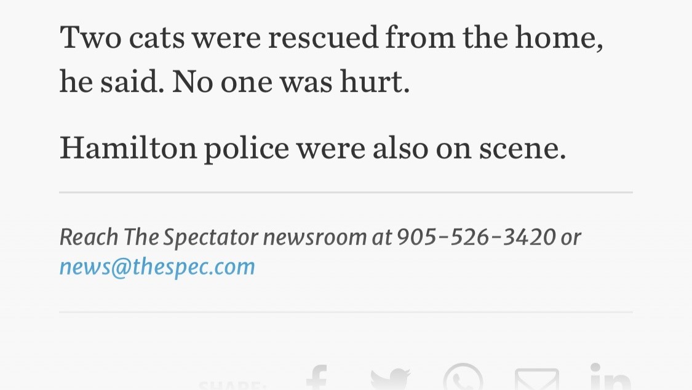Click the "Two cats were rescued" line
Screen dimensions: 692x390
[x=332, y=37]
